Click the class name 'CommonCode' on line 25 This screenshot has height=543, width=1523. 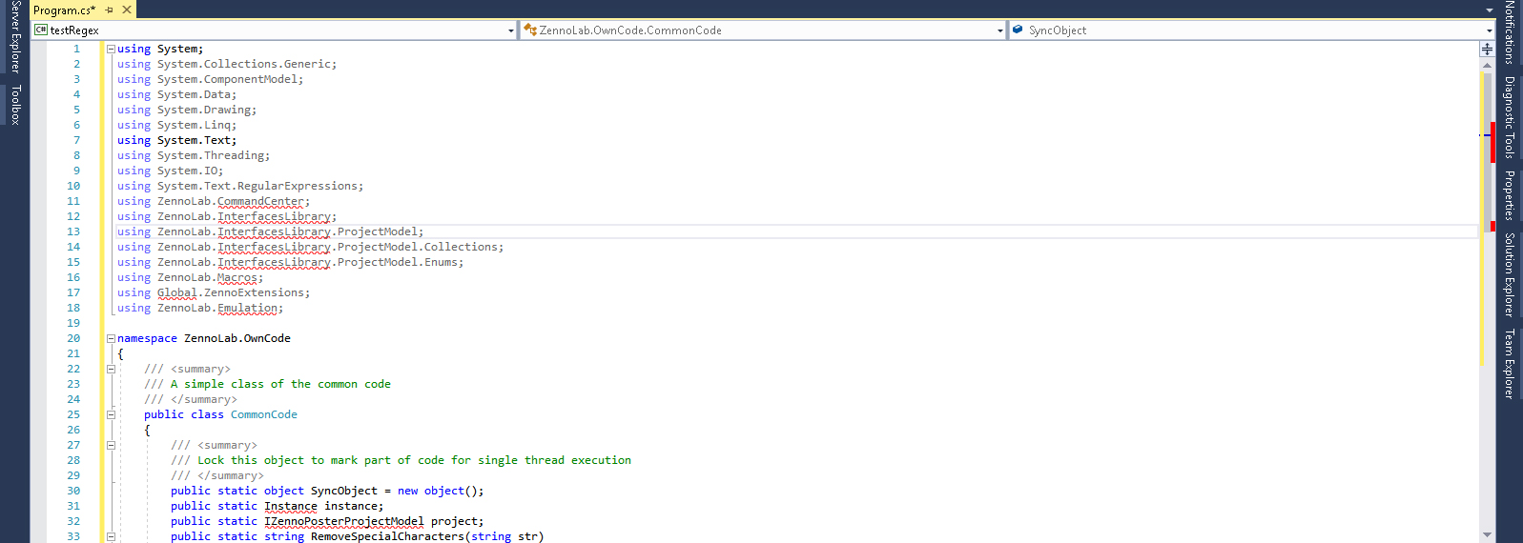[264, 414]
